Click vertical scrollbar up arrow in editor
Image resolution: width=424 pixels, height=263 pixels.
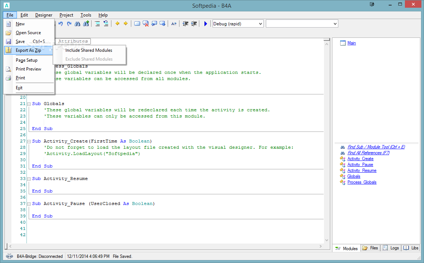[327, 44]
